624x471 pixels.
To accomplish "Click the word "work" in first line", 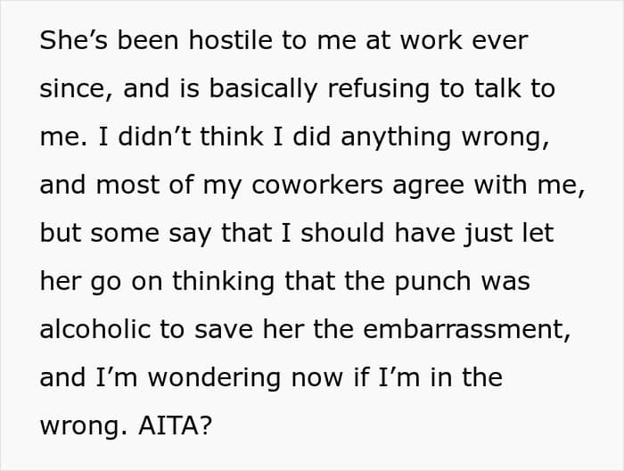I will tap(431, 40).
